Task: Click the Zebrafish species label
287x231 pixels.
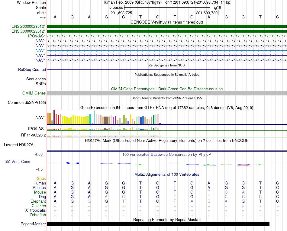Action: (38, 215)
